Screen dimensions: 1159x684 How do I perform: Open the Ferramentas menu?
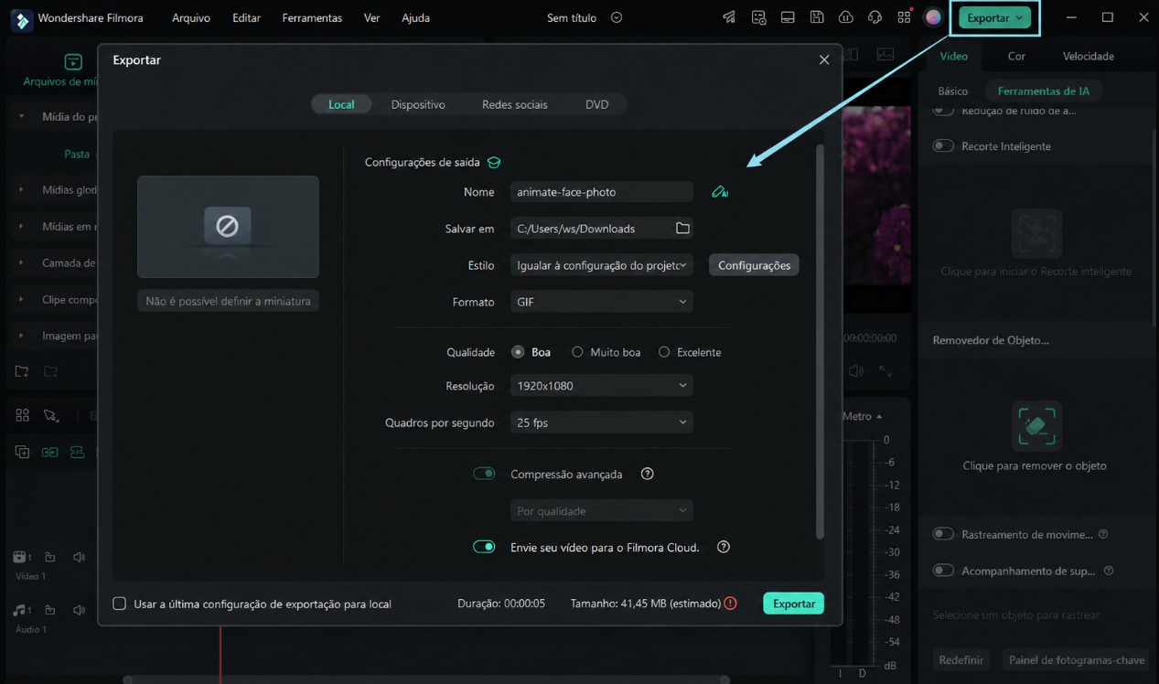coord(312,17)
